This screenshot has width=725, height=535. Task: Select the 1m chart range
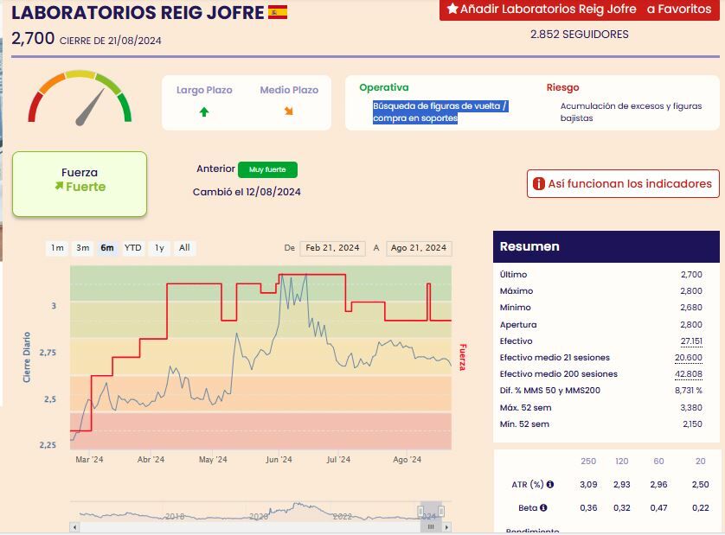57,248
